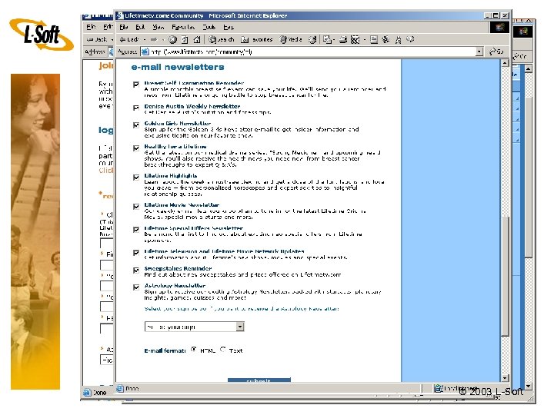Viewport: 554px width, 415px height.
Task: Open the History pane toolbar icon
Action: (x=312, y=39)
